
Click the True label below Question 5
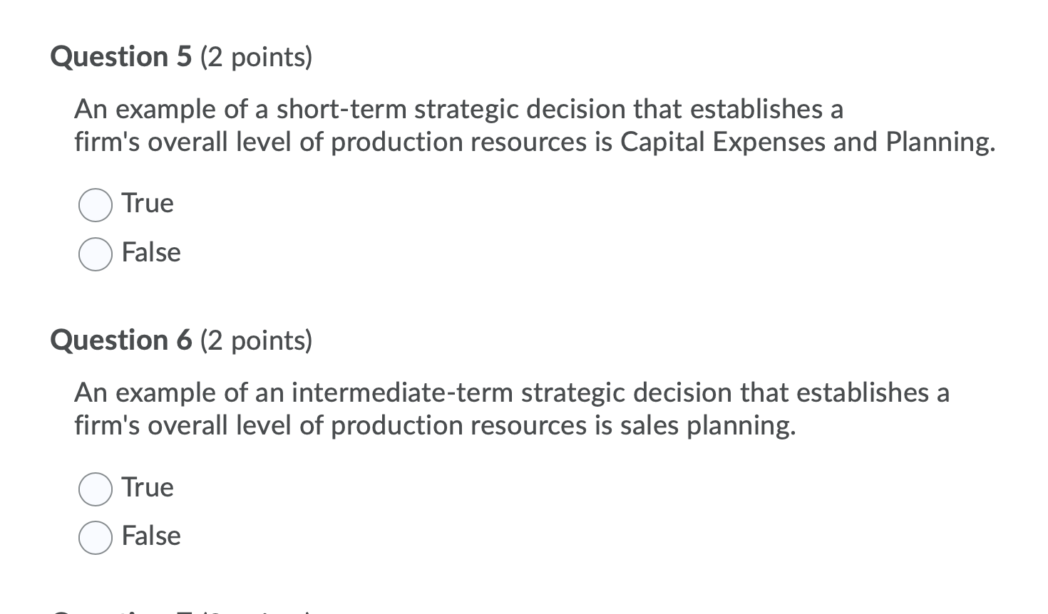[147, 203]
